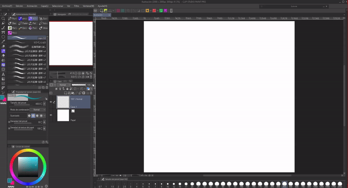Open dropdown arrow beside red command bar icon
The image size is (348, 188).
[157, 10]
